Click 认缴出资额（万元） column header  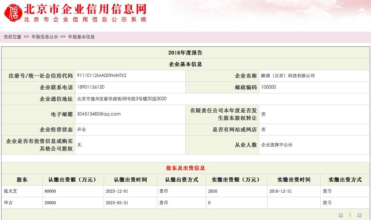coord(73,180)
